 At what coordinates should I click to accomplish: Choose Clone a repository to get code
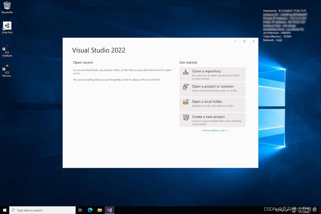pos(212,74)
